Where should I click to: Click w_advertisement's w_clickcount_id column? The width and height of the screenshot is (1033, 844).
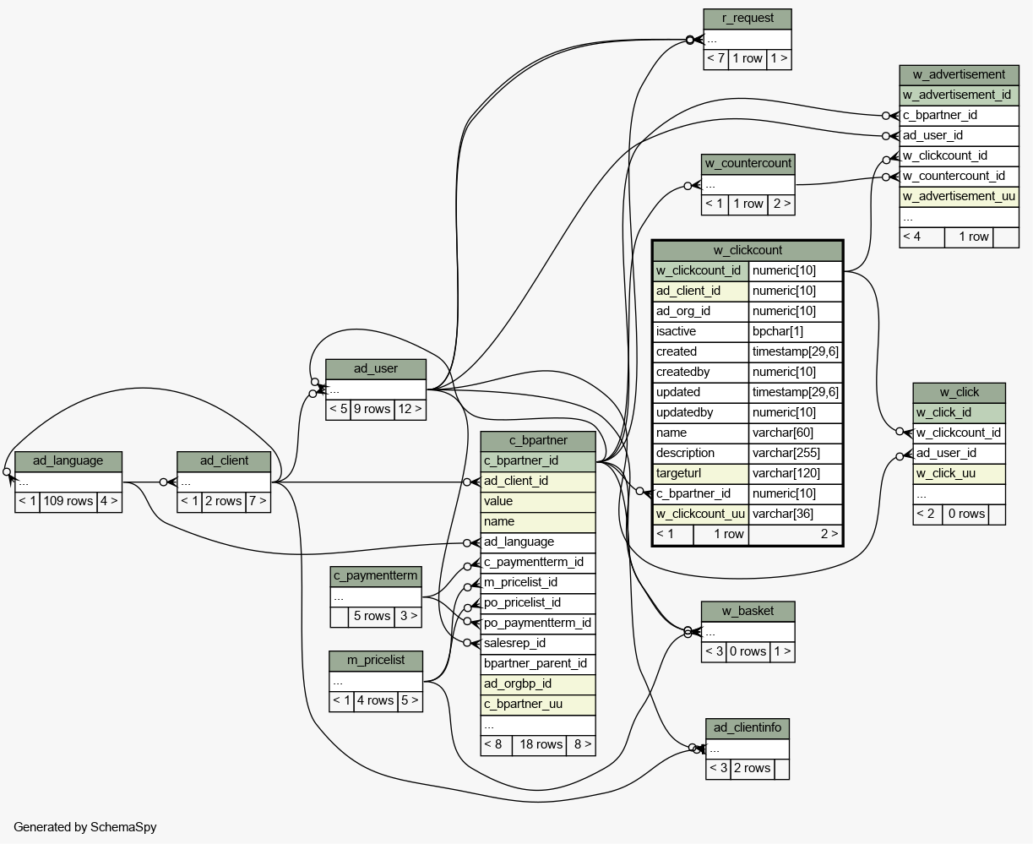[959, 155]
